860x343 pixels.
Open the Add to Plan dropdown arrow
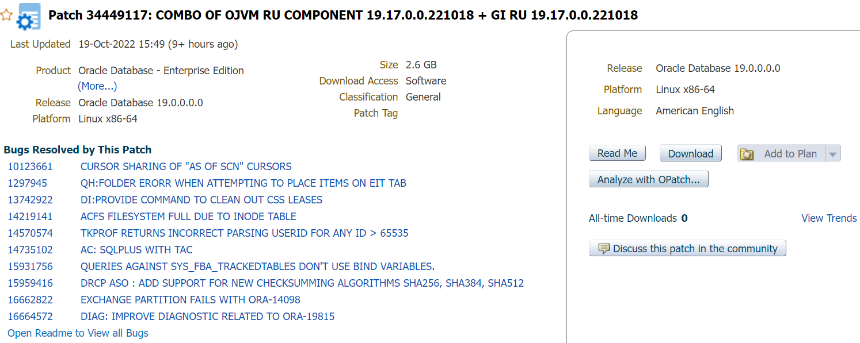click(833, 154)
